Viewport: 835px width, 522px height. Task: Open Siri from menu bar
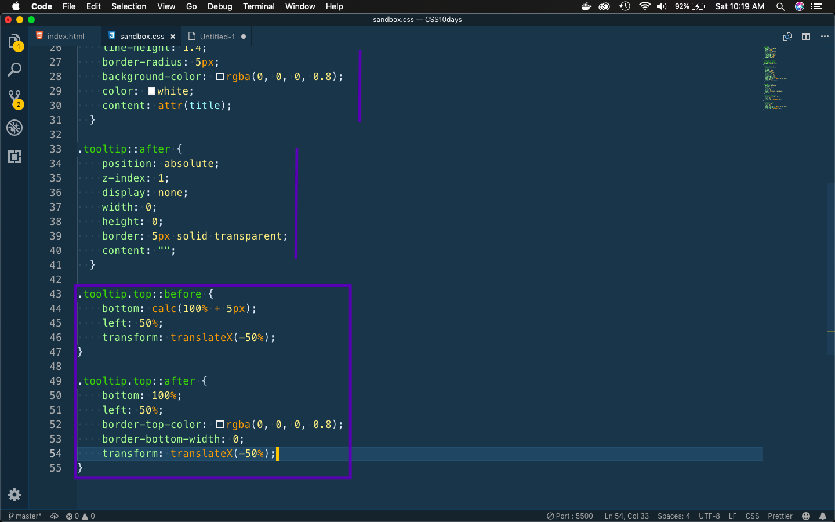click(800, 6)
